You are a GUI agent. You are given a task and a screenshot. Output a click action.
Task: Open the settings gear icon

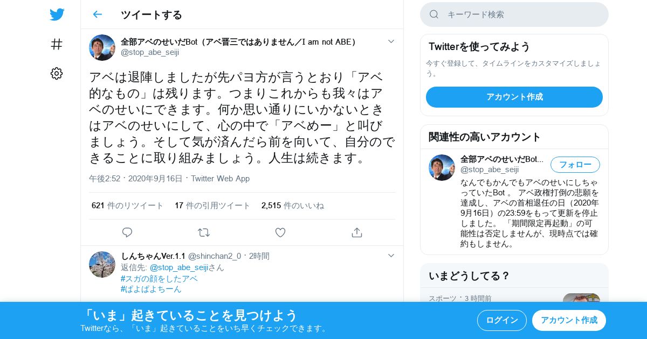tap(57, 74)
